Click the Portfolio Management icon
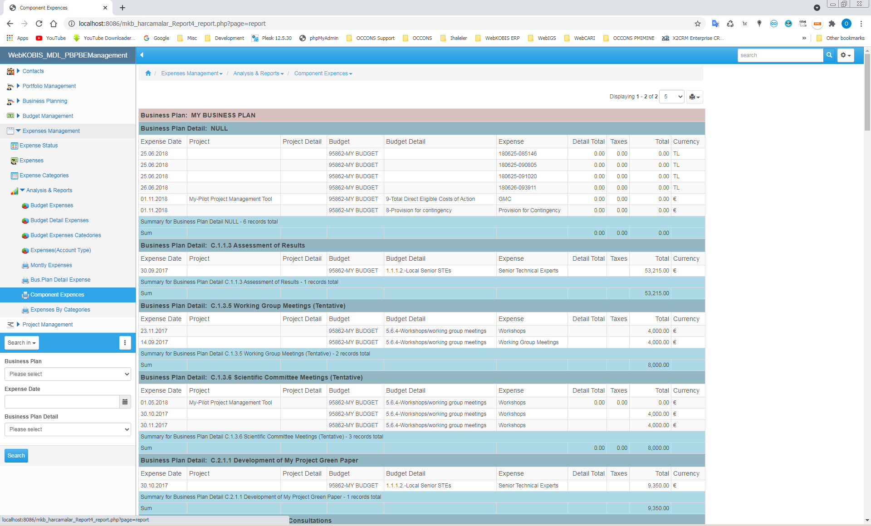 pyautogui.click(x=10, y=86)
